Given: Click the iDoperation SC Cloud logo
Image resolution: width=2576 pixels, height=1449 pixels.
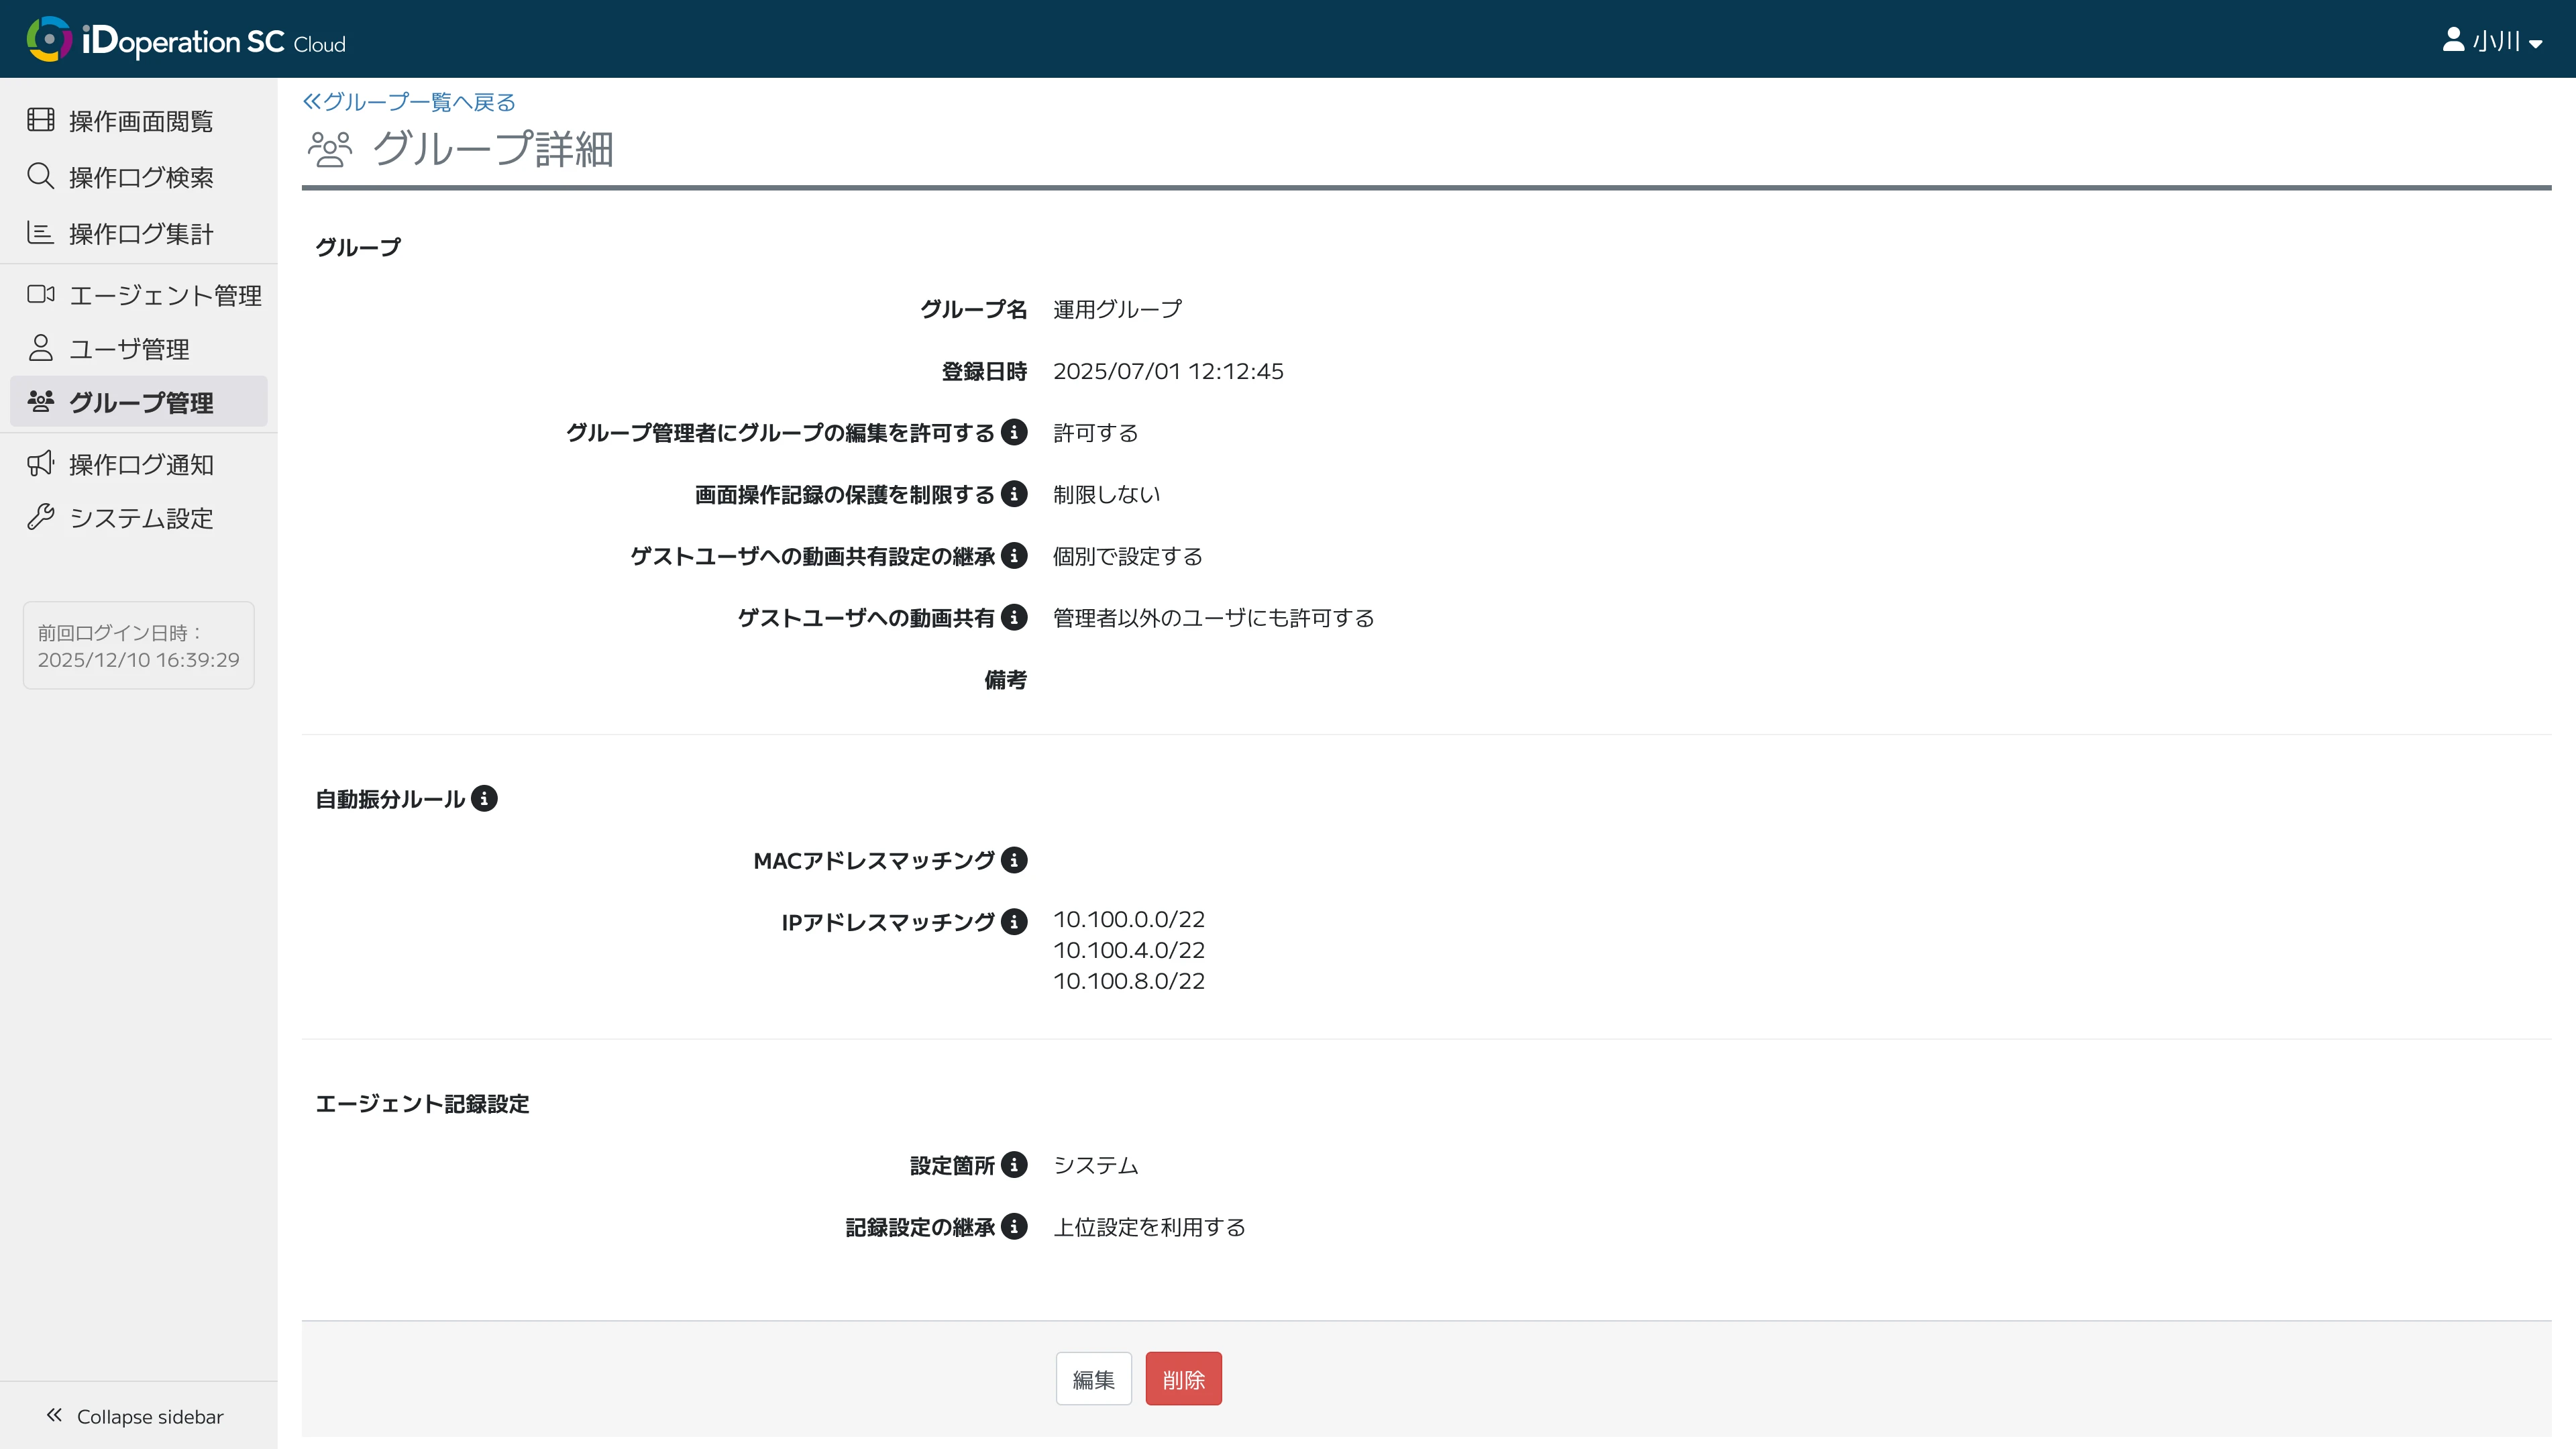Looking at the screenshot, I should [x=186, y=40].
